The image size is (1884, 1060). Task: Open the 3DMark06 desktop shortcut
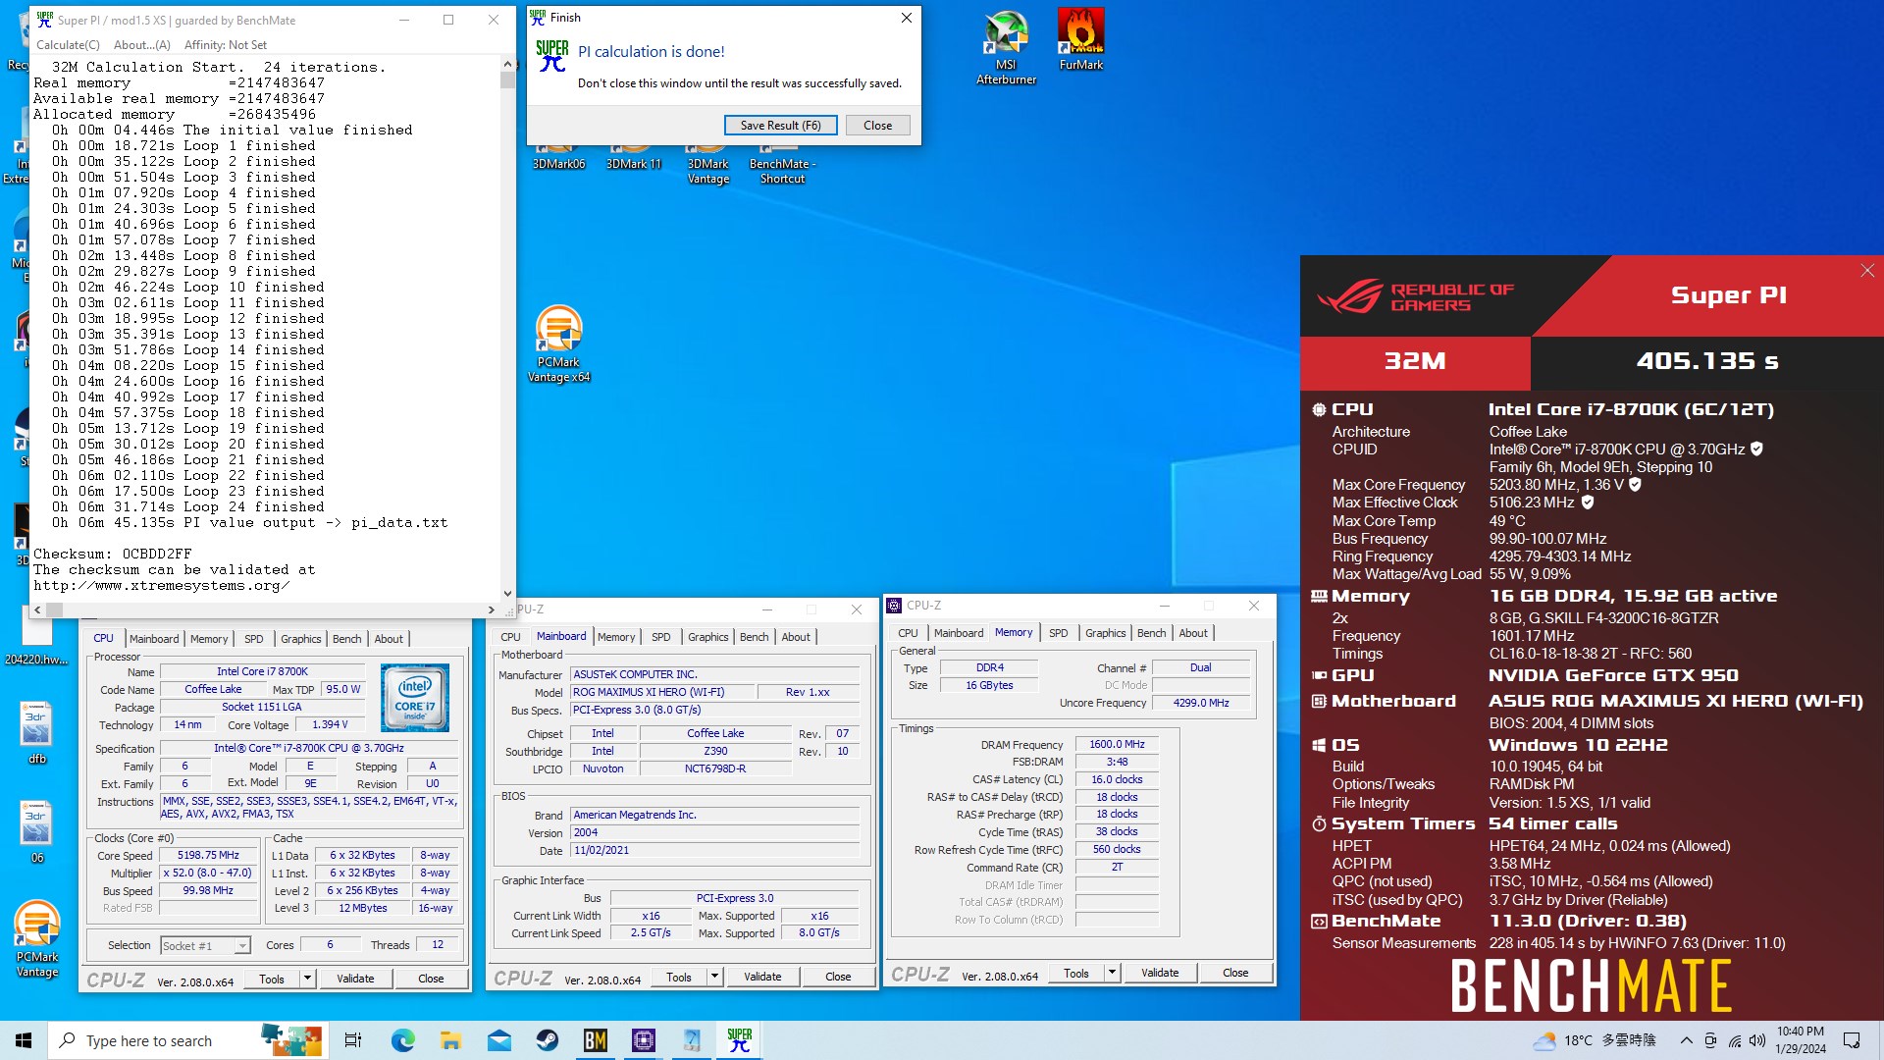tap(558, 157)
